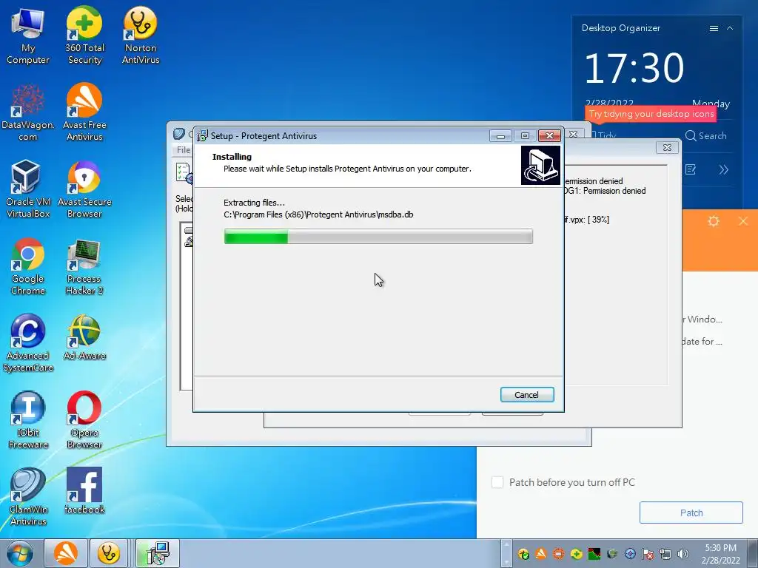
Task: Close the ClamWin scan status window
Action: click(667, 147)
